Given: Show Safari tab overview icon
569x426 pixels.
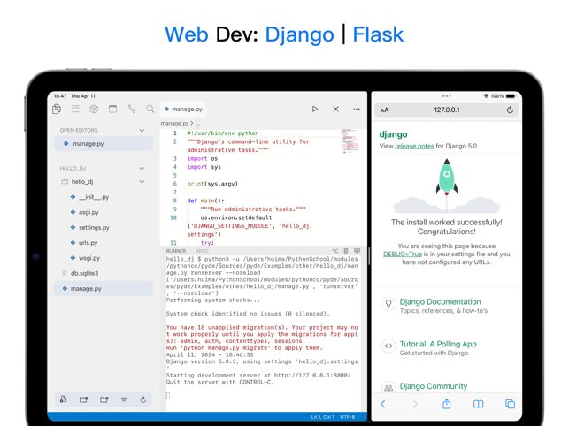Looking at the screenshot, I should (x=511, y=404).
